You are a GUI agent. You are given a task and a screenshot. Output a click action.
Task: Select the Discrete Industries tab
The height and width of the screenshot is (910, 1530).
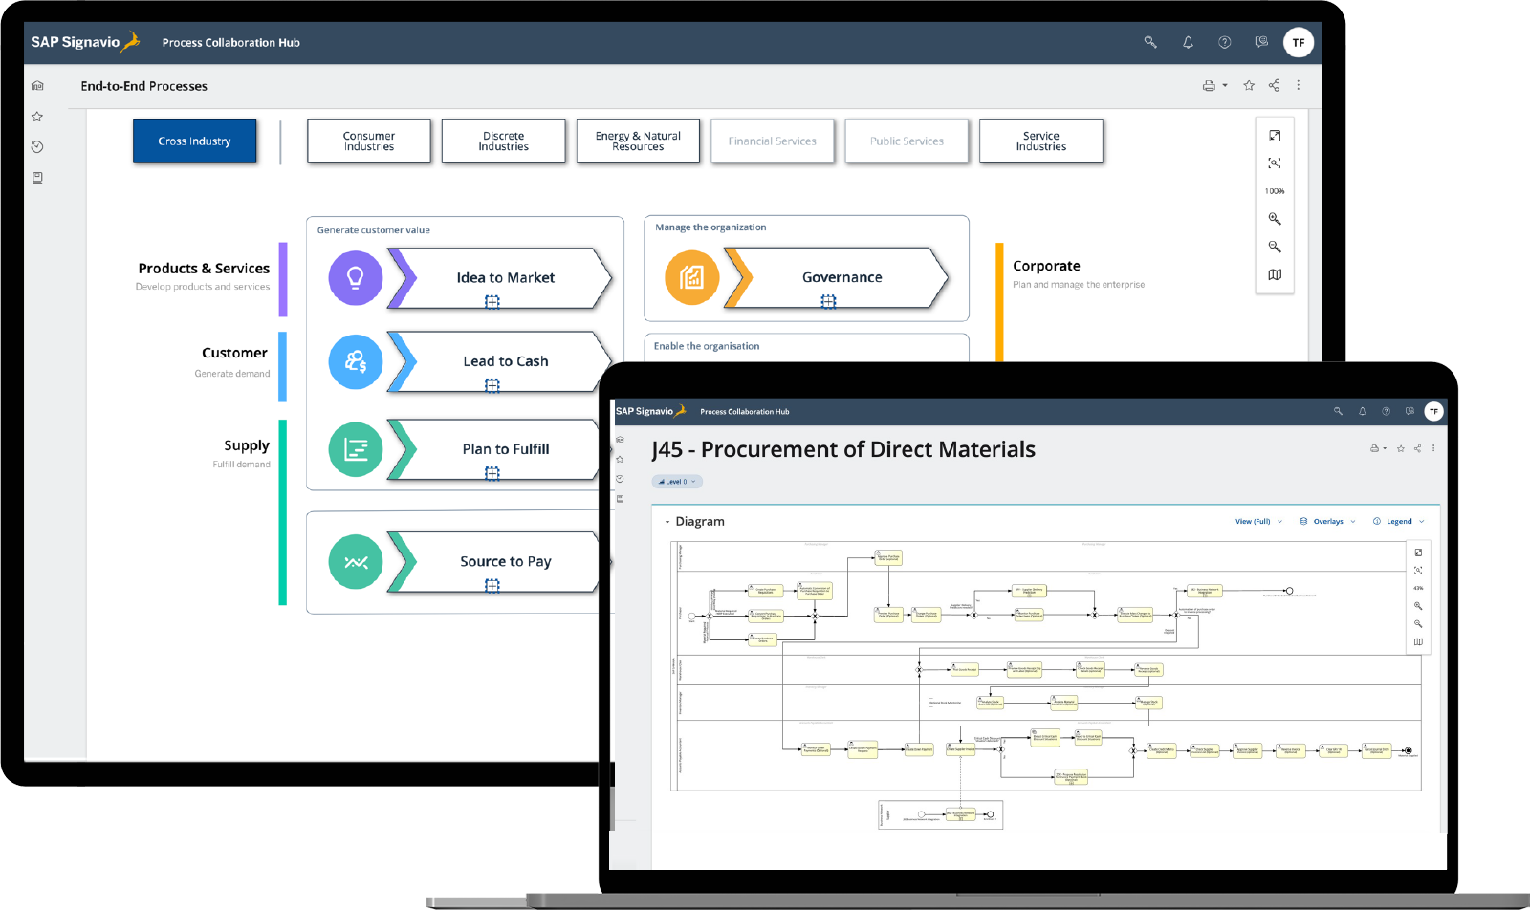(503, 141)
